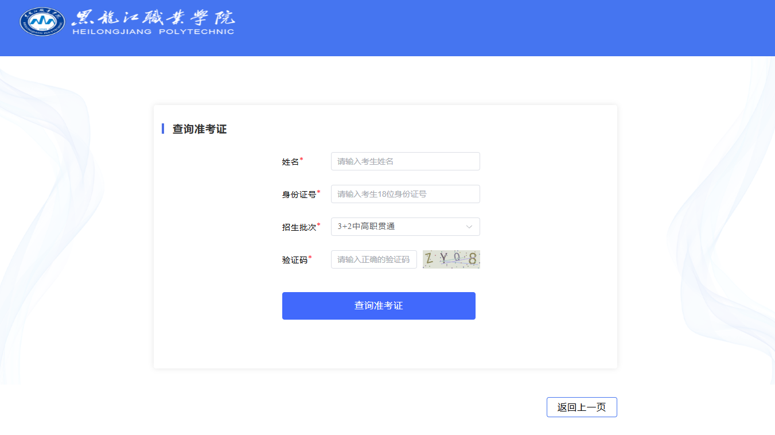775x435 pixels.
Task: Open the 招生批次 dropdown showing 3+2中高职贯通
Action: [x=399, y=227]
